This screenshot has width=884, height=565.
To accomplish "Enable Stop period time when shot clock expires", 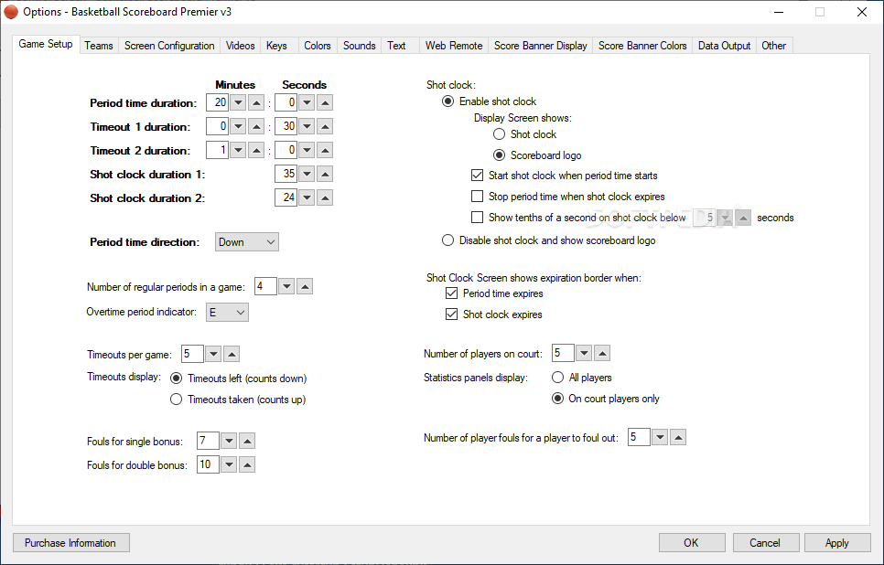I will point(477,196).
